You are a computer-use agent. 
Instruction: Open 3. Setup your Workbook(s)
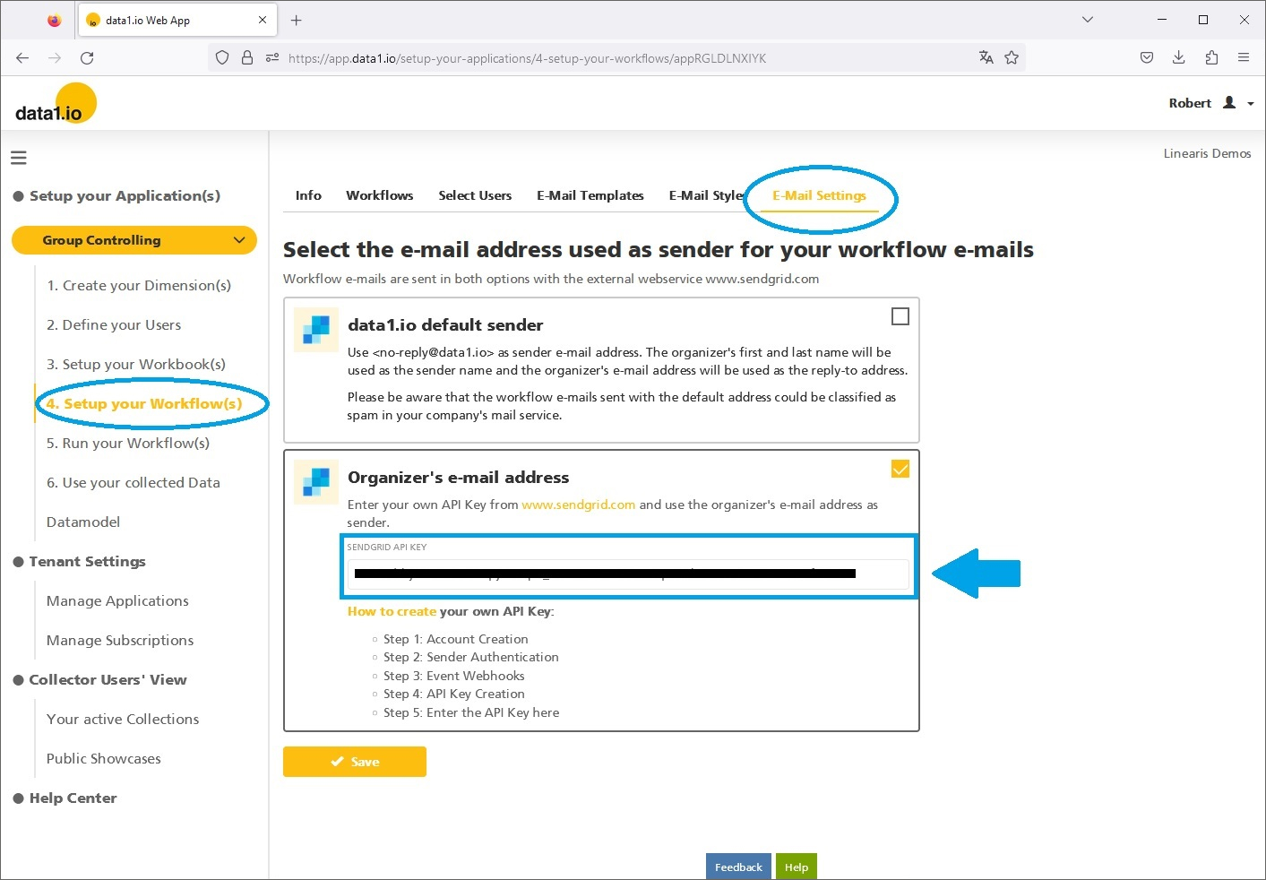click(136, 364)
